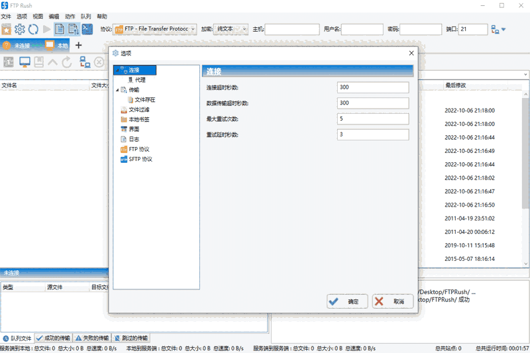Switch to the 失败的传输 tab
The width and height of the screenshot is (530, 353).
tap(92, 338)
